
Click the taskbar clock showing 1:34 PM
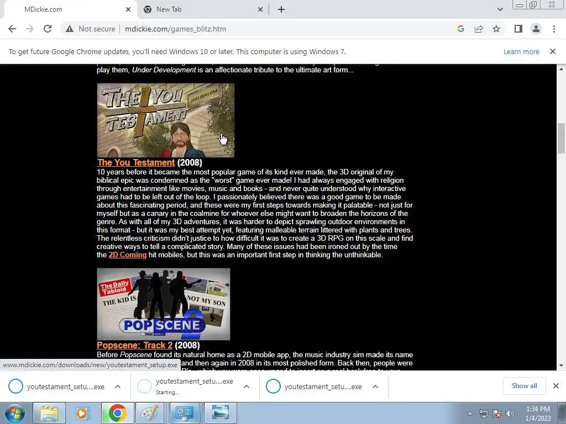[538, 414]
